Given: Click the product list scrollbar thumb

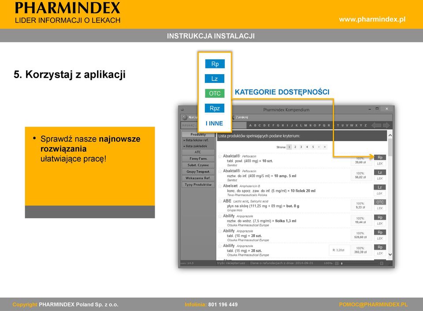Looking at the screenshot, I should 390,147.
